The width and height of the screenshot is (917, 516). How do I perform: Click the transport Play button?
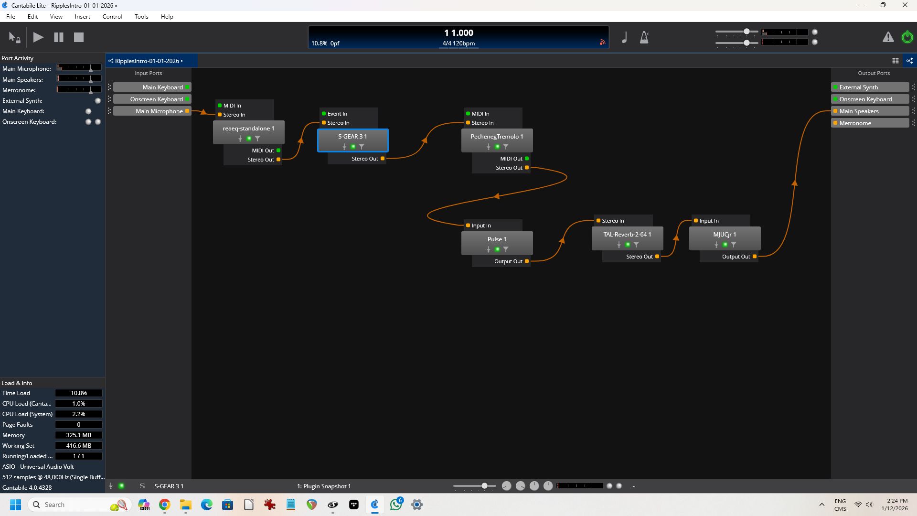coord(38,37)
